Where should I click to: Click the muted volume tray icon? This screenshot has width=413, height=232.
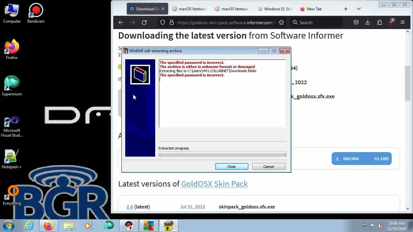coord(380,226)
